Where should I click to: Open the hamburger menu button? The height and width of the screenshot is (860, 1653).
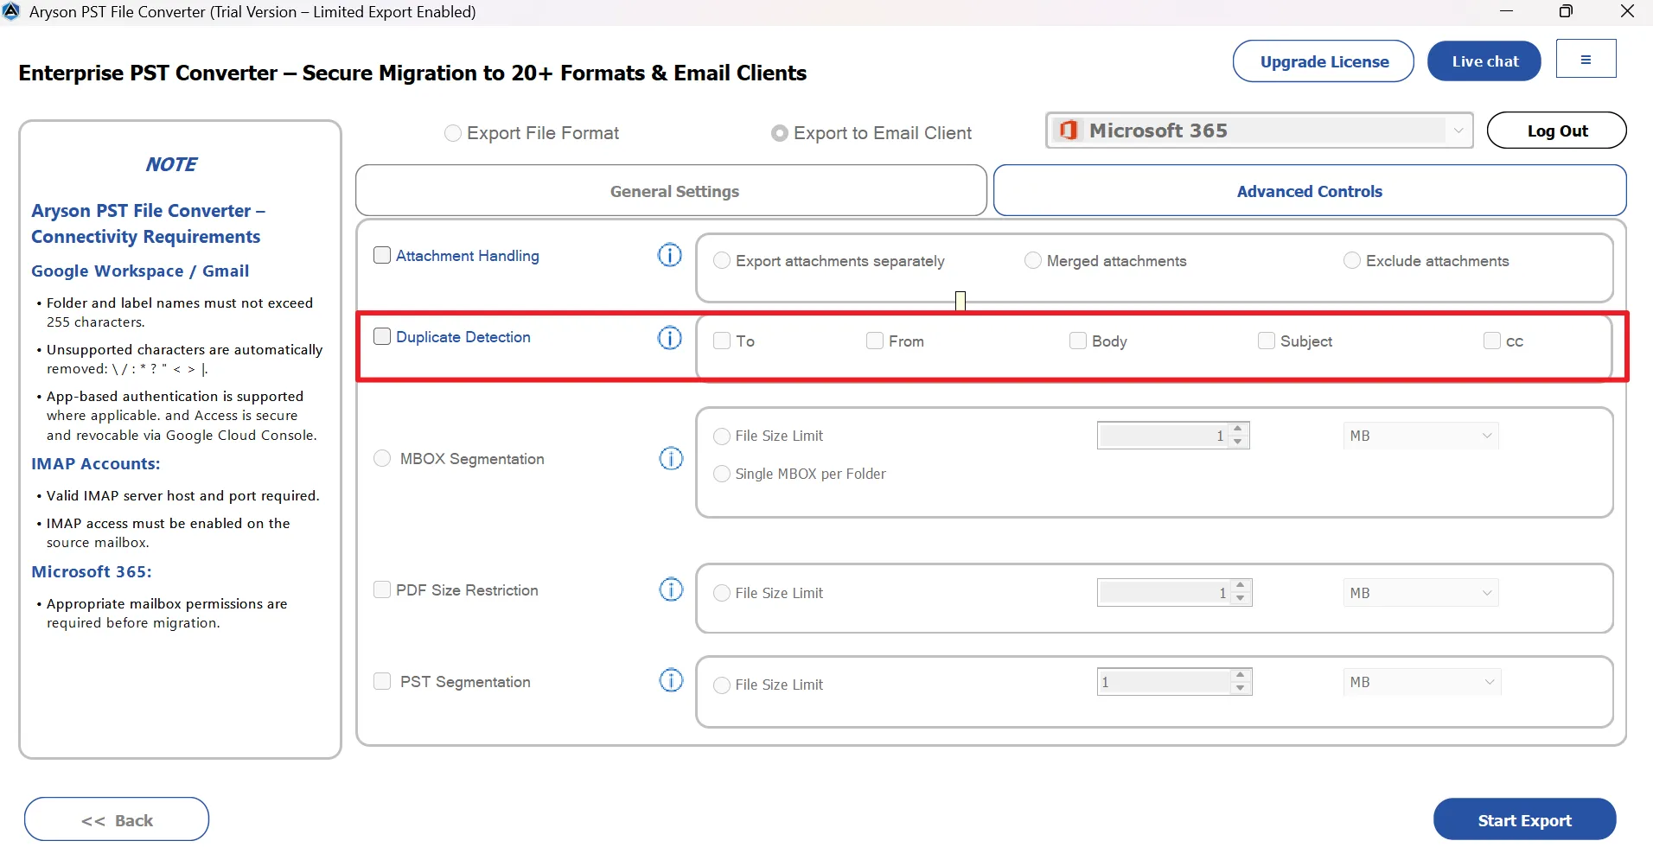pos(1586,60)
